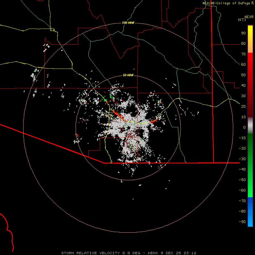Click the 50 NMI range ring label
The width and height of the screenshot is (255, 255).
coord(128,75)
